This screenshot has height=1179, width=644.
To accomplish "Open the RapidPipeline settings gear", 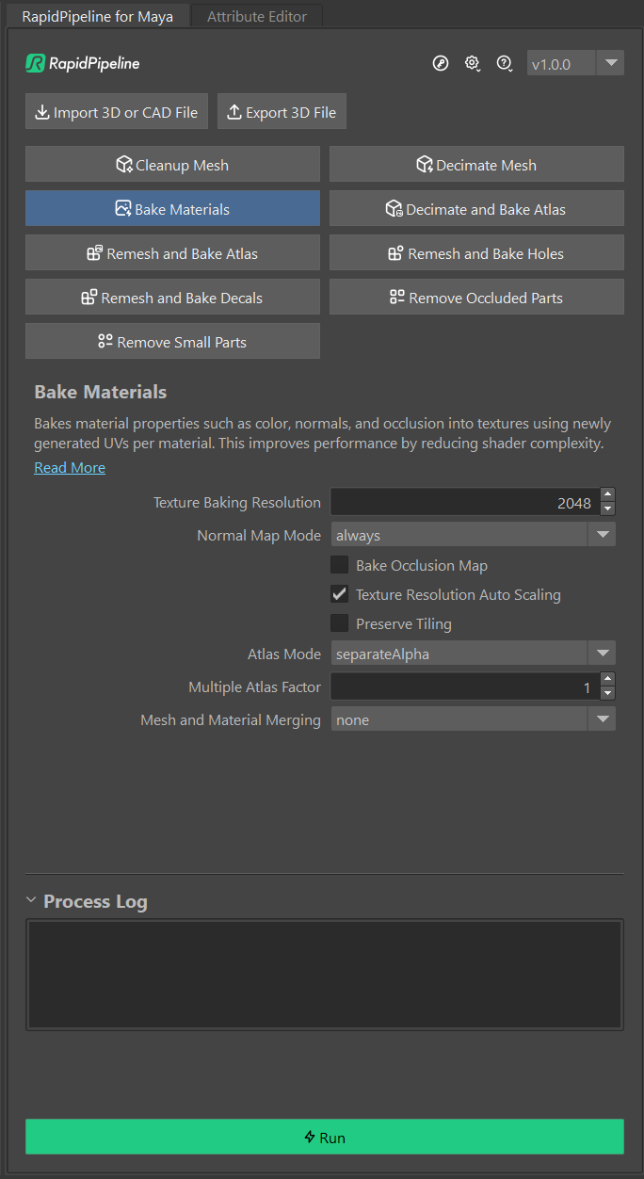I will (x=473, y=63).
